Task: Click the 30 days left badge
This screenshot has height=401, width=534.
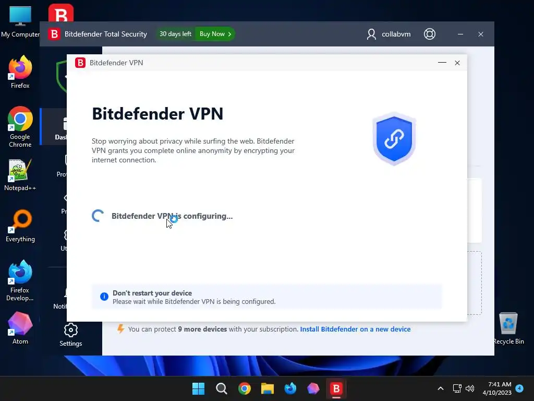Action: (175, 34)
